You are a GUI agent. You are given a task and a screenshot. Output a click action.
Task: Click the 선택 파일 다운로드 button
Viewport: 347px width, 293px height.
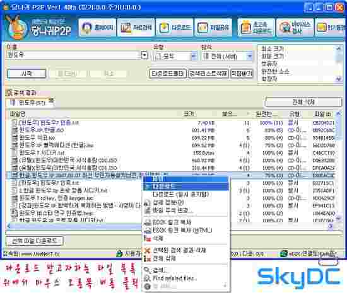35,241
